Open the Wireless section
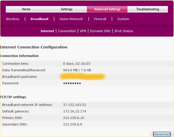The height and width of the screenshot is (137, 174). coord(13,19)
